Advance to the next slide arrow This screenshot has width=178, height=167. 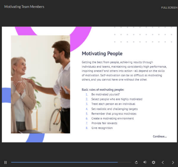[x=173, y=162]
